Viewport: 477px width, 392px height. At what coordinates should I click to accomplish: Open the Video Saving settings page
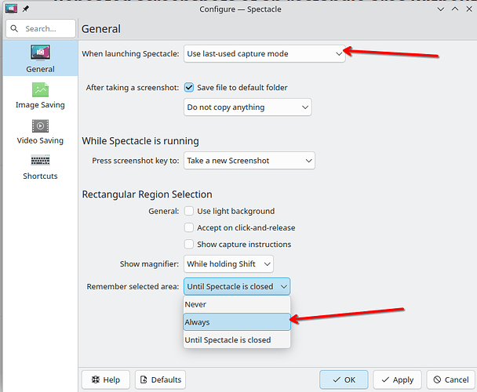pos(40,132)
